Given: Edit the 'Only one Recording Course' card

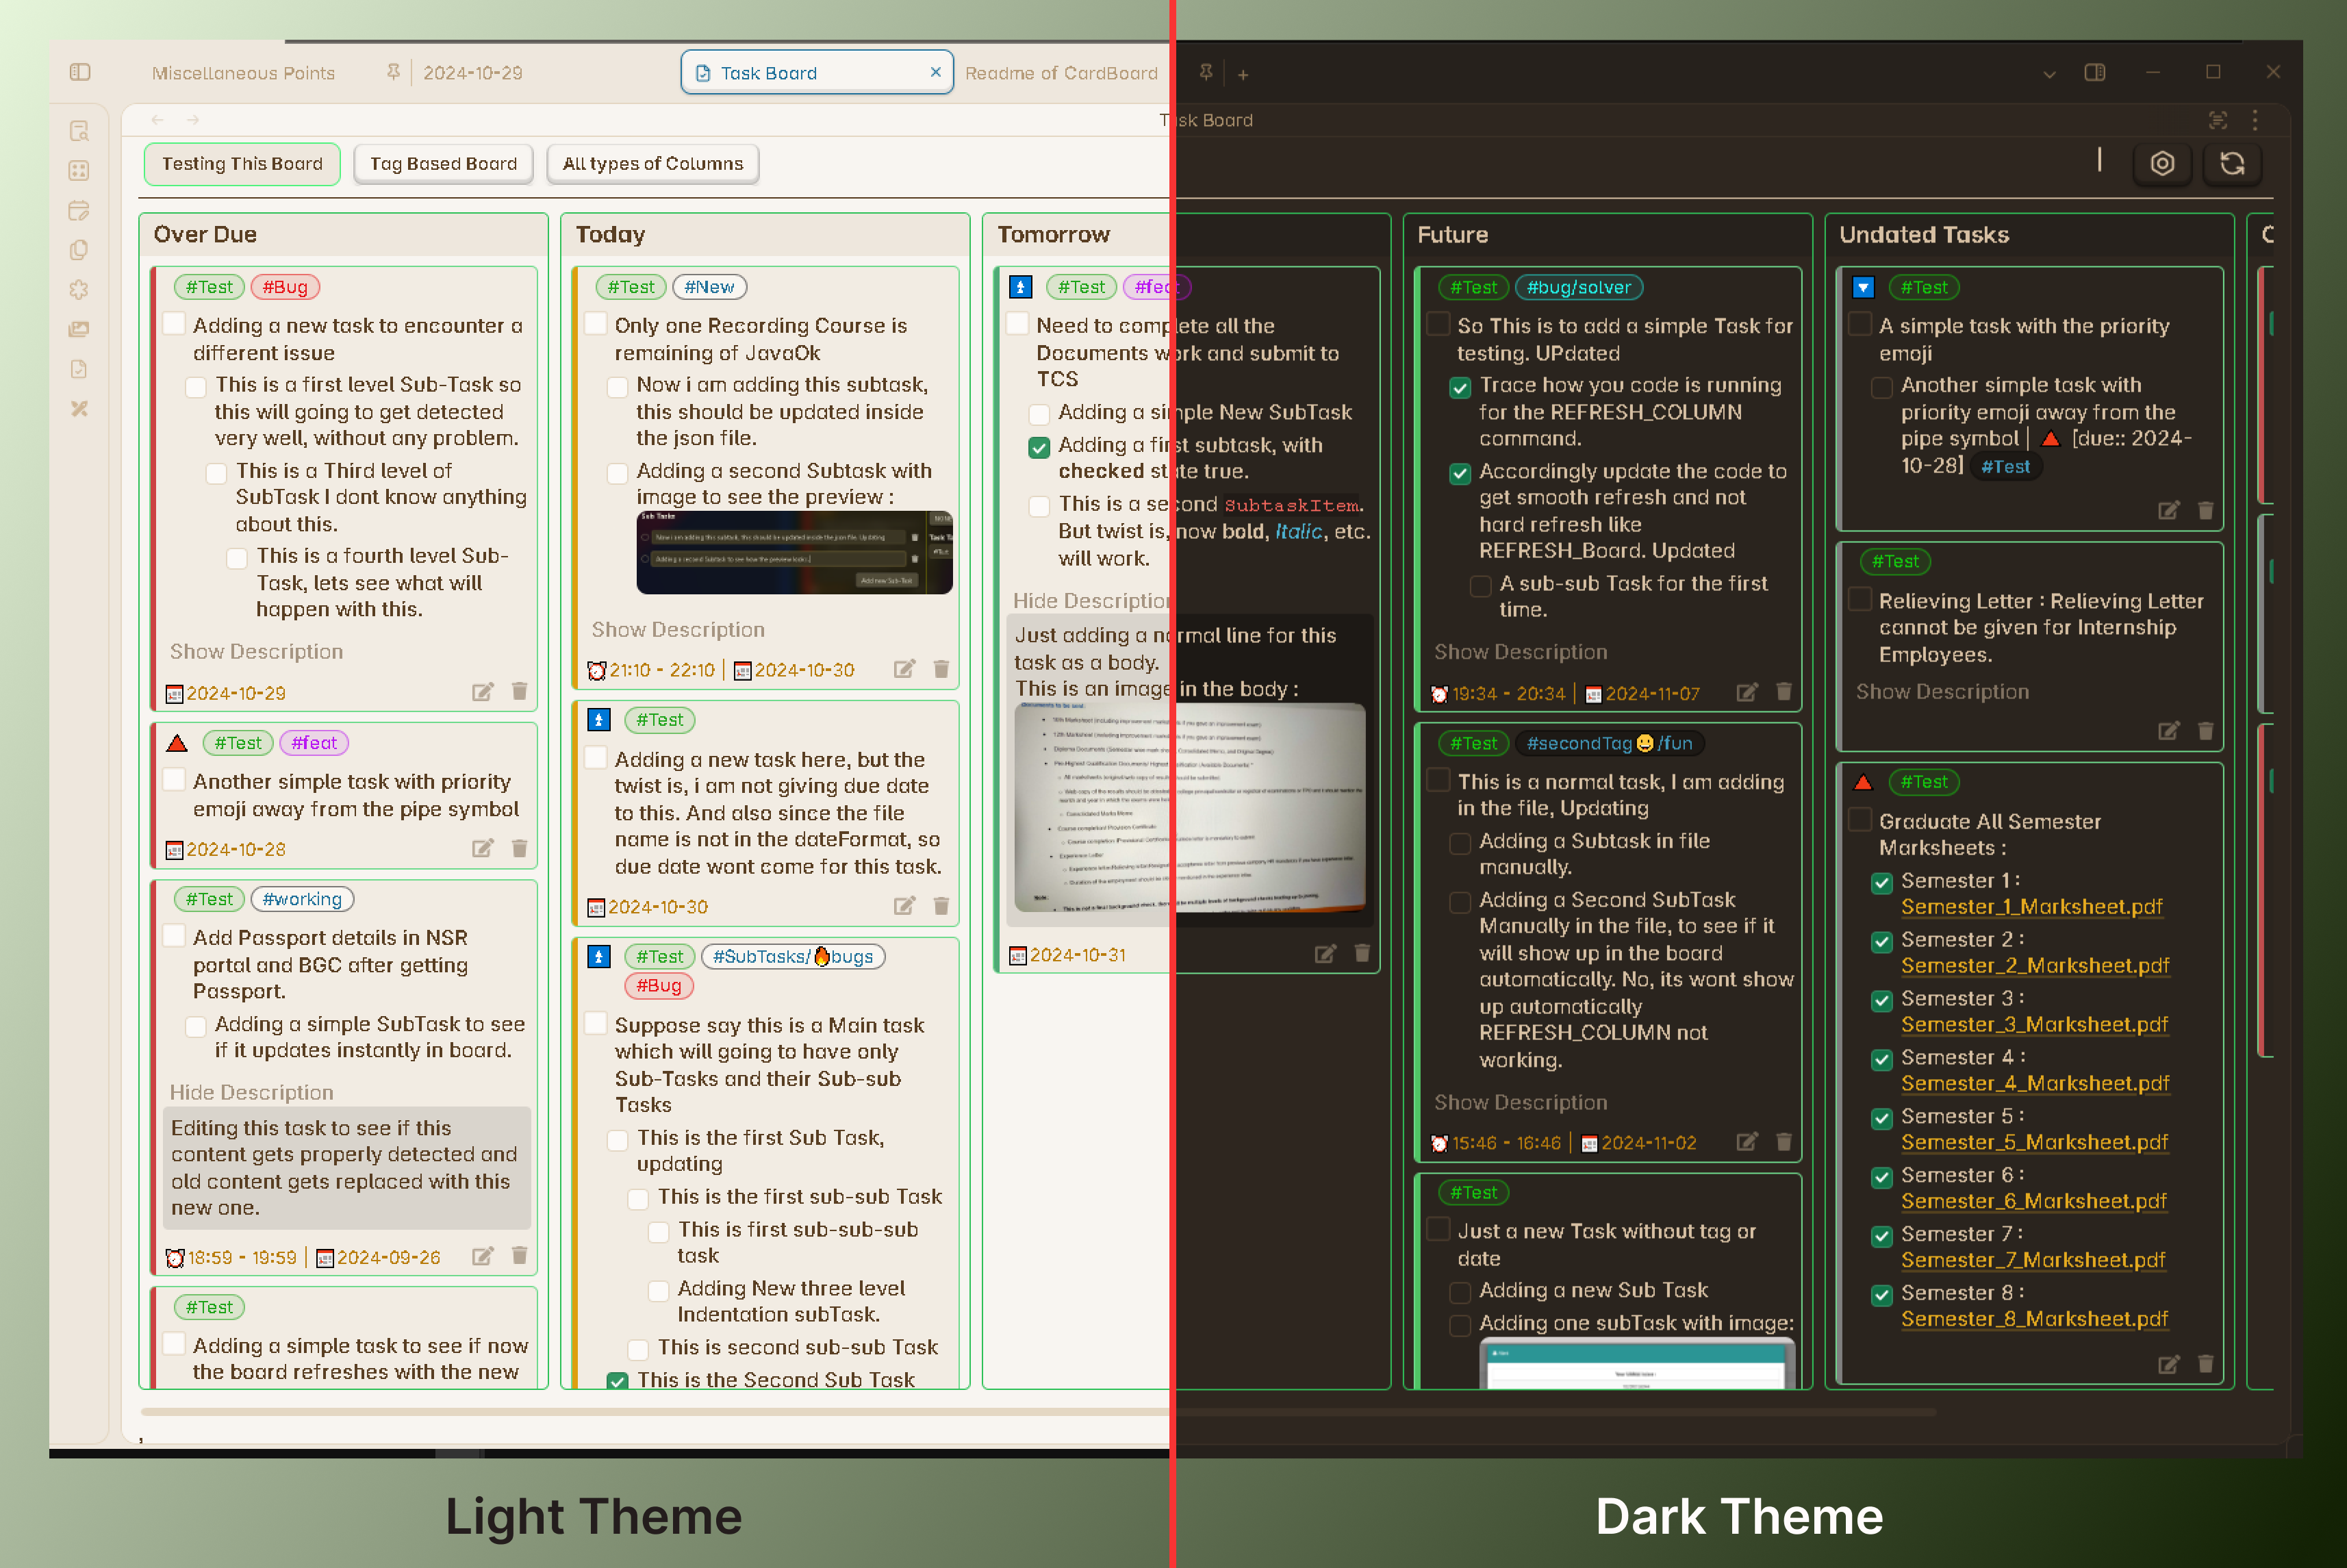Looking at the screenshot, I should pos(905,669).
